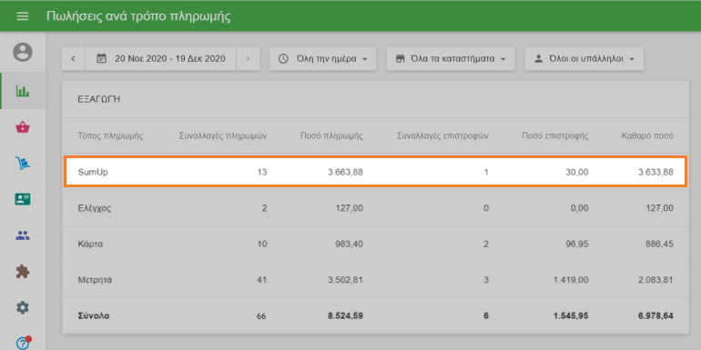Expand the Όλη την ημέρα dropdown
The width and height of the screenshot is (701, 350).
323,58
